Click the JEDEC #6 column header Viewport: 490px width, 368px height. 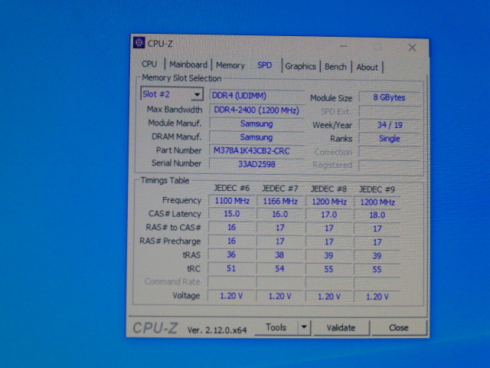click(x=231, y=188)
